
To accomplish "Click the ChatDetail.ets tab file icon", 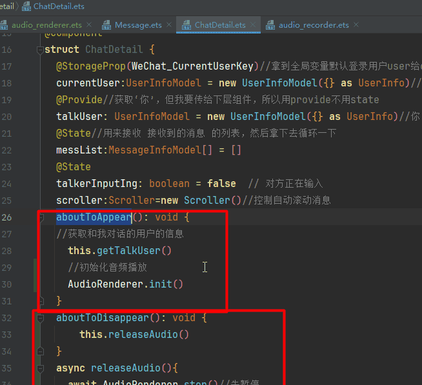I will click(x=186, y=25).
